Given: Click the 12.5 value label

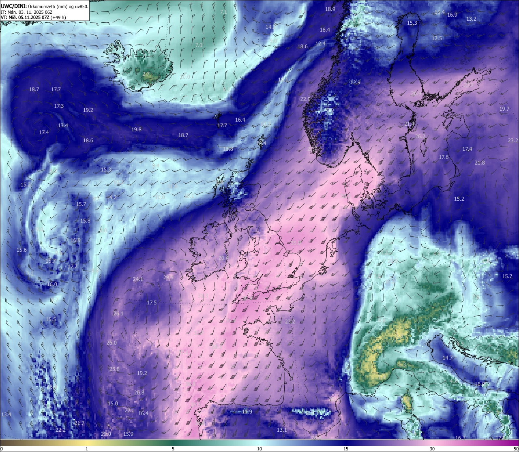Looking at the screenshot, I should pos(437,39).
